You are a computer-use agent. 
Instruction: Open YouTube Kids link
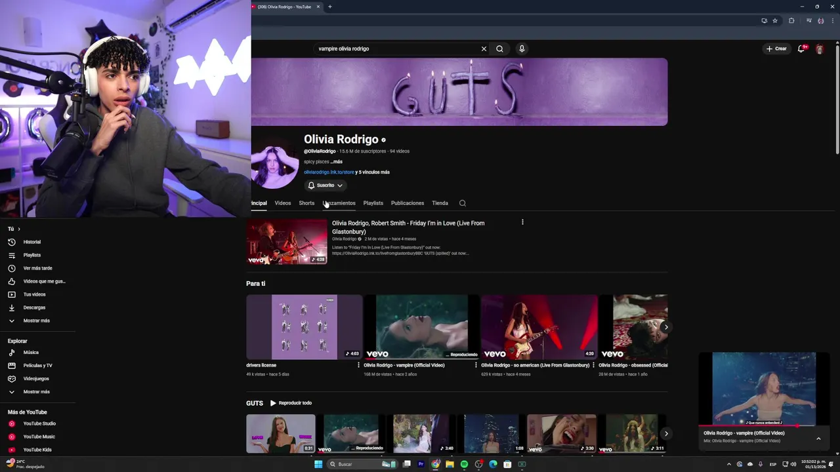37,450
